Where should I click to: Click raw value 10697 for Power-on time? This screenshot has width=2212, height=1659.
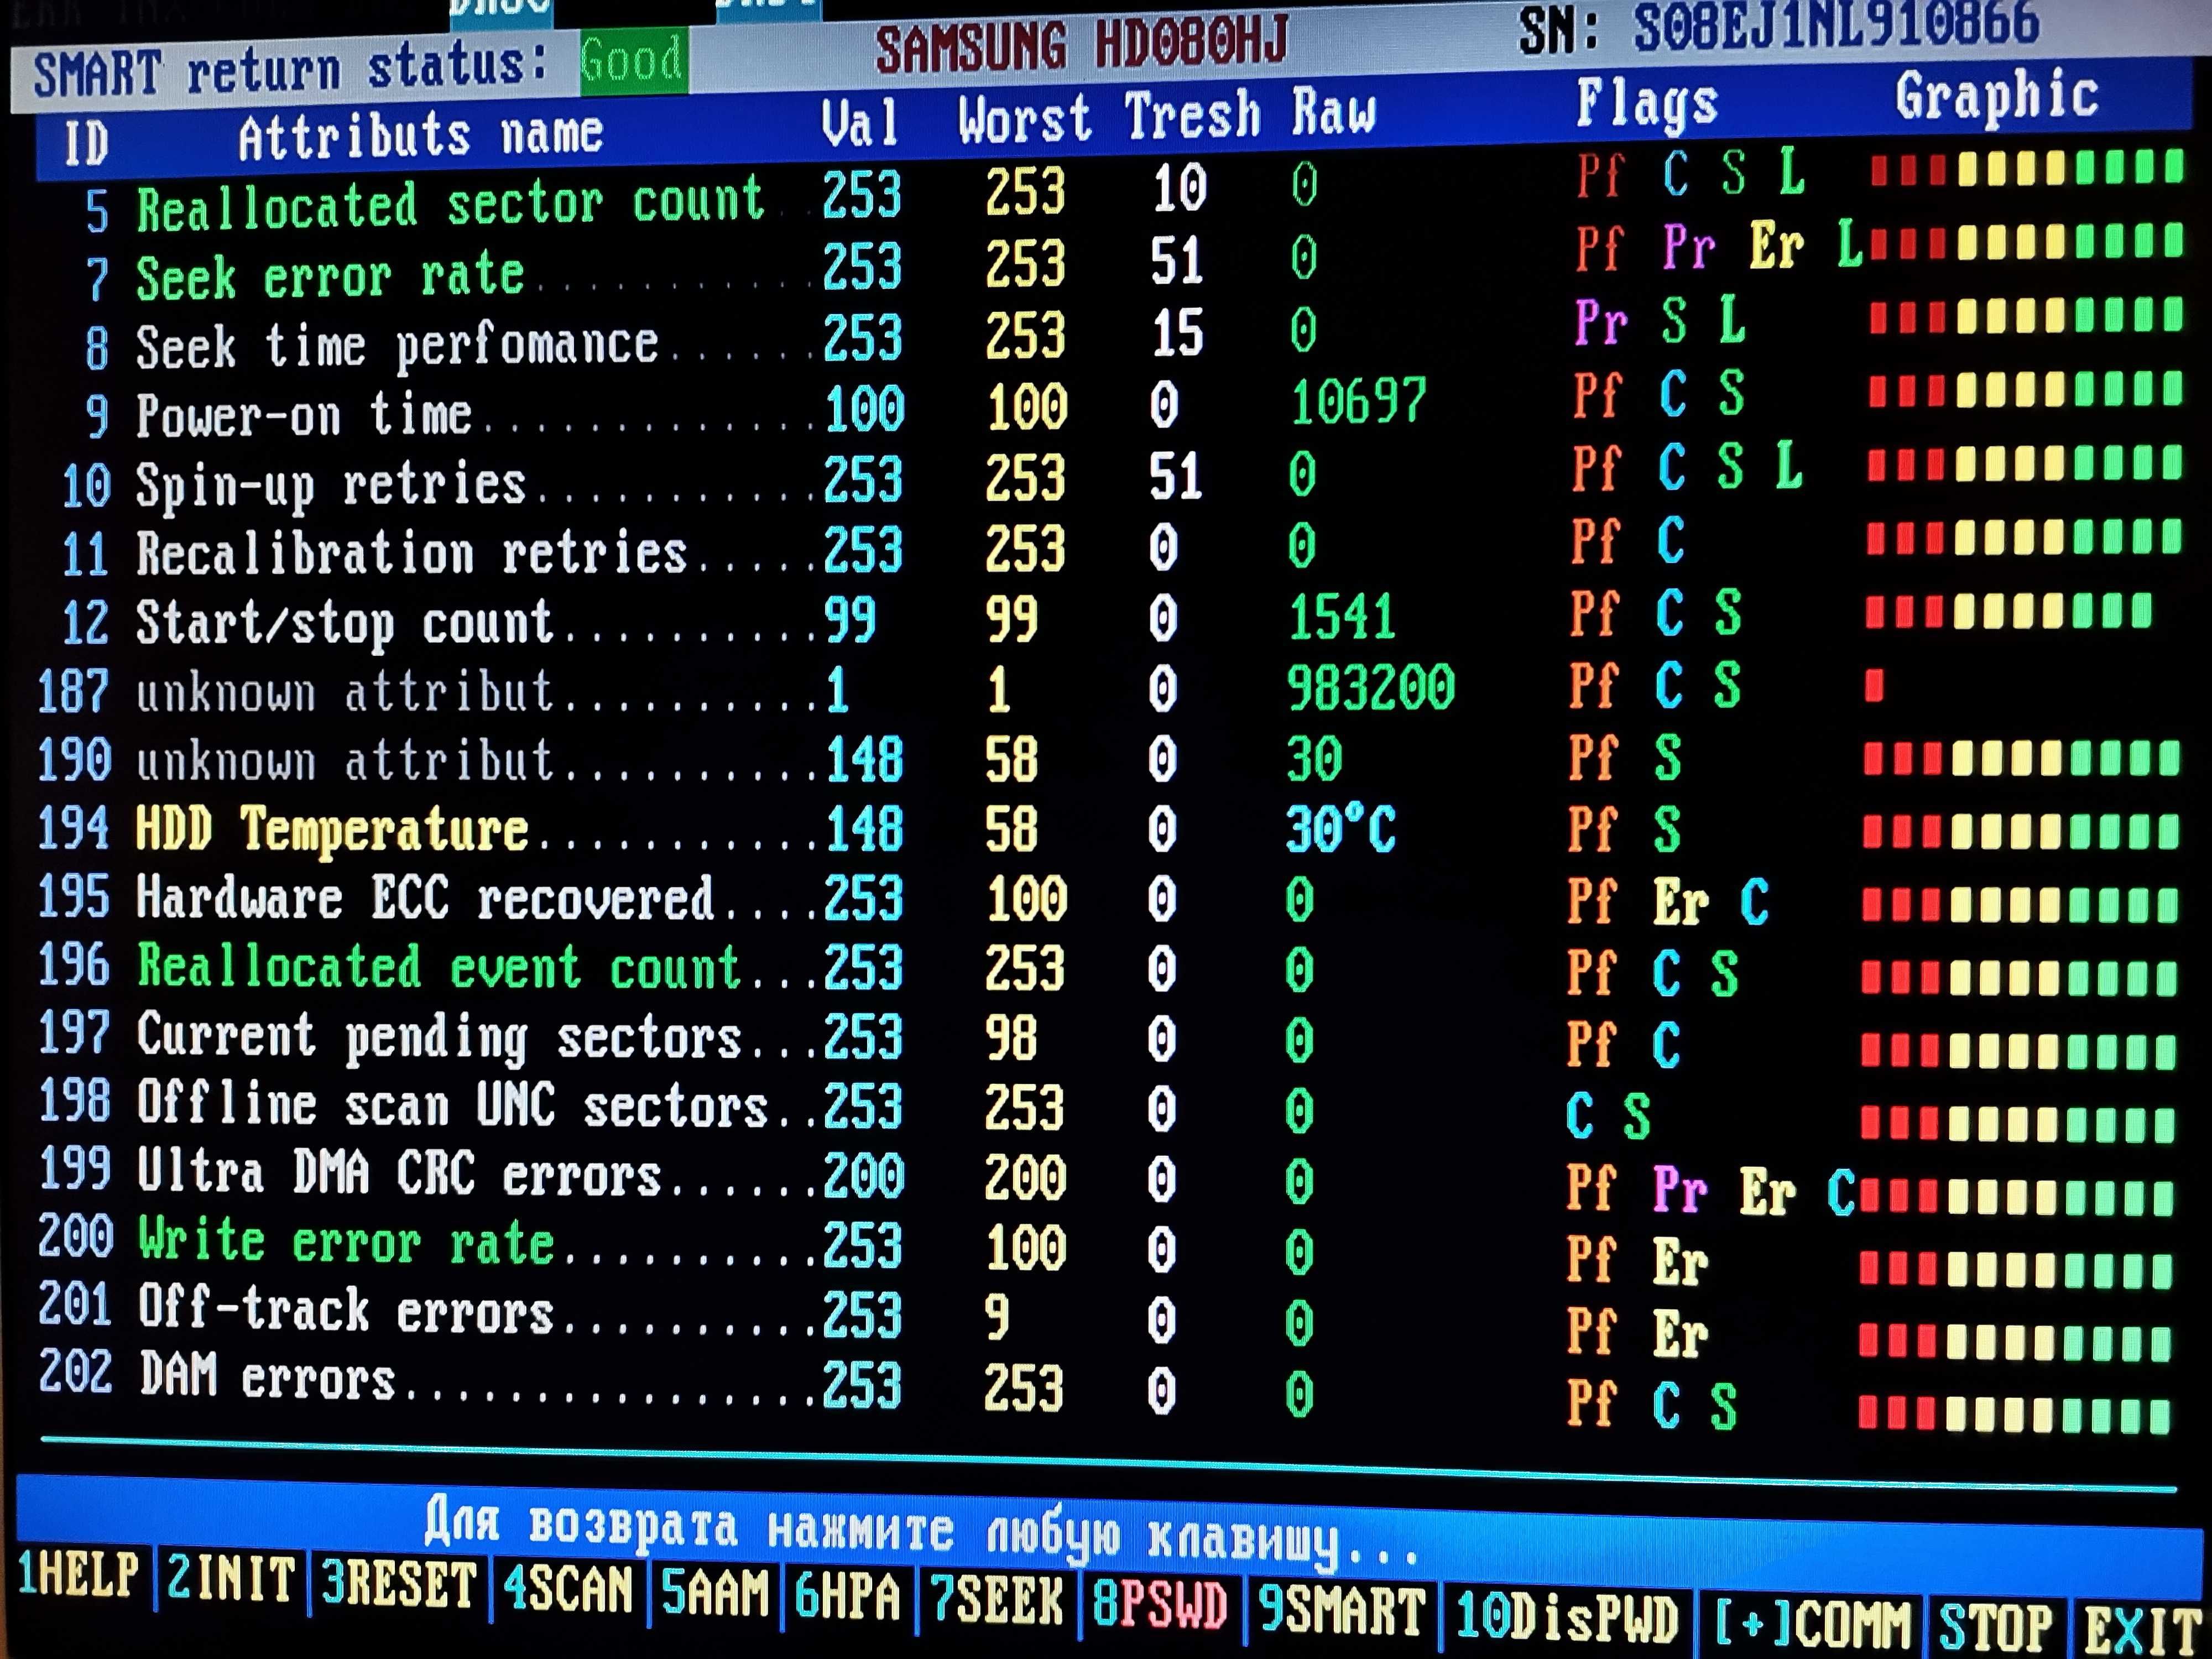coord(1358,402)
